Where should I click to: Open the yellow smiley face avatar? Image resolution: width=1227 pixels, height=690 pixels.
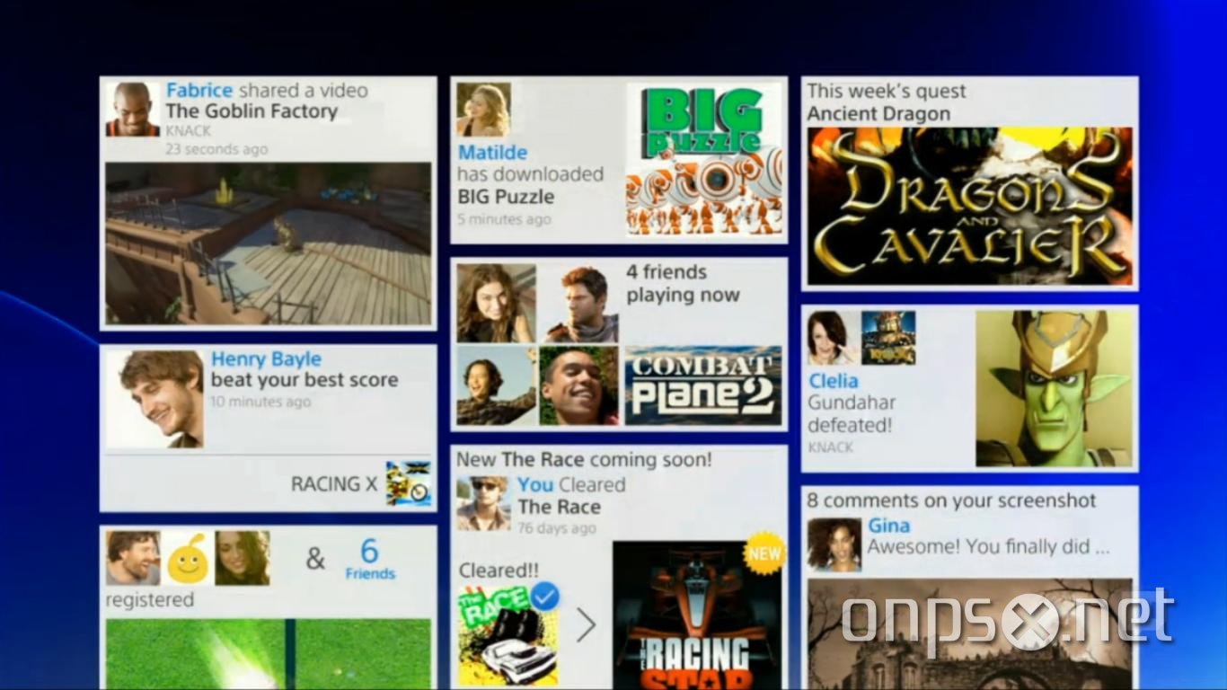[189, 558]
